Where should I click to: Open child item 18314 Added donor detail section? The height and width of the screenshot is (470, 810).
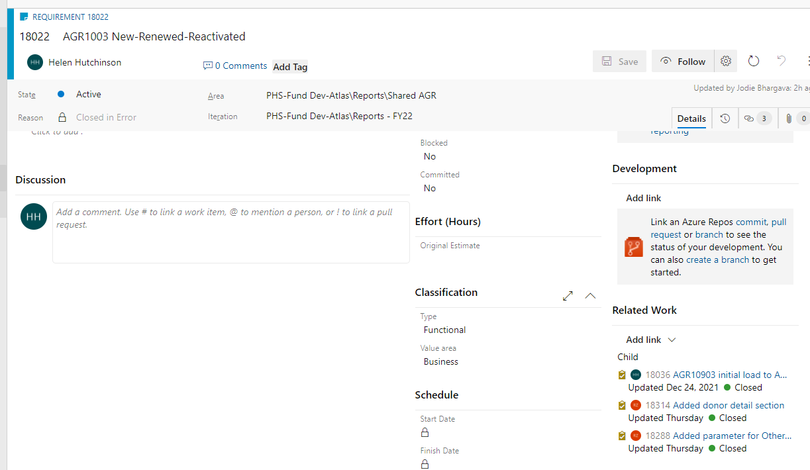click(728, 405)
